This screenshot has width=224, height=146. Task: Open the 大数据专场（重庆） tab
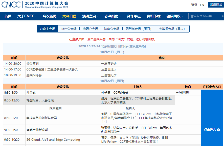tap(172, 29)
